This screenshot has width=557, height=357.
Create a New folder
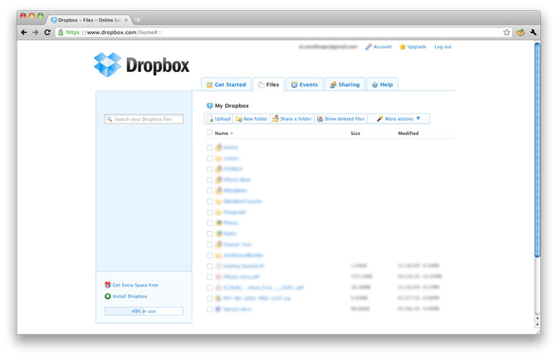[x=252, y=118]
